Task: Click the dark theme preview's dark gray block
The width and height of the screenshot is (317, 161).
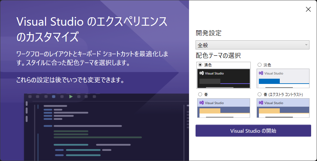Action: [210, 81]
